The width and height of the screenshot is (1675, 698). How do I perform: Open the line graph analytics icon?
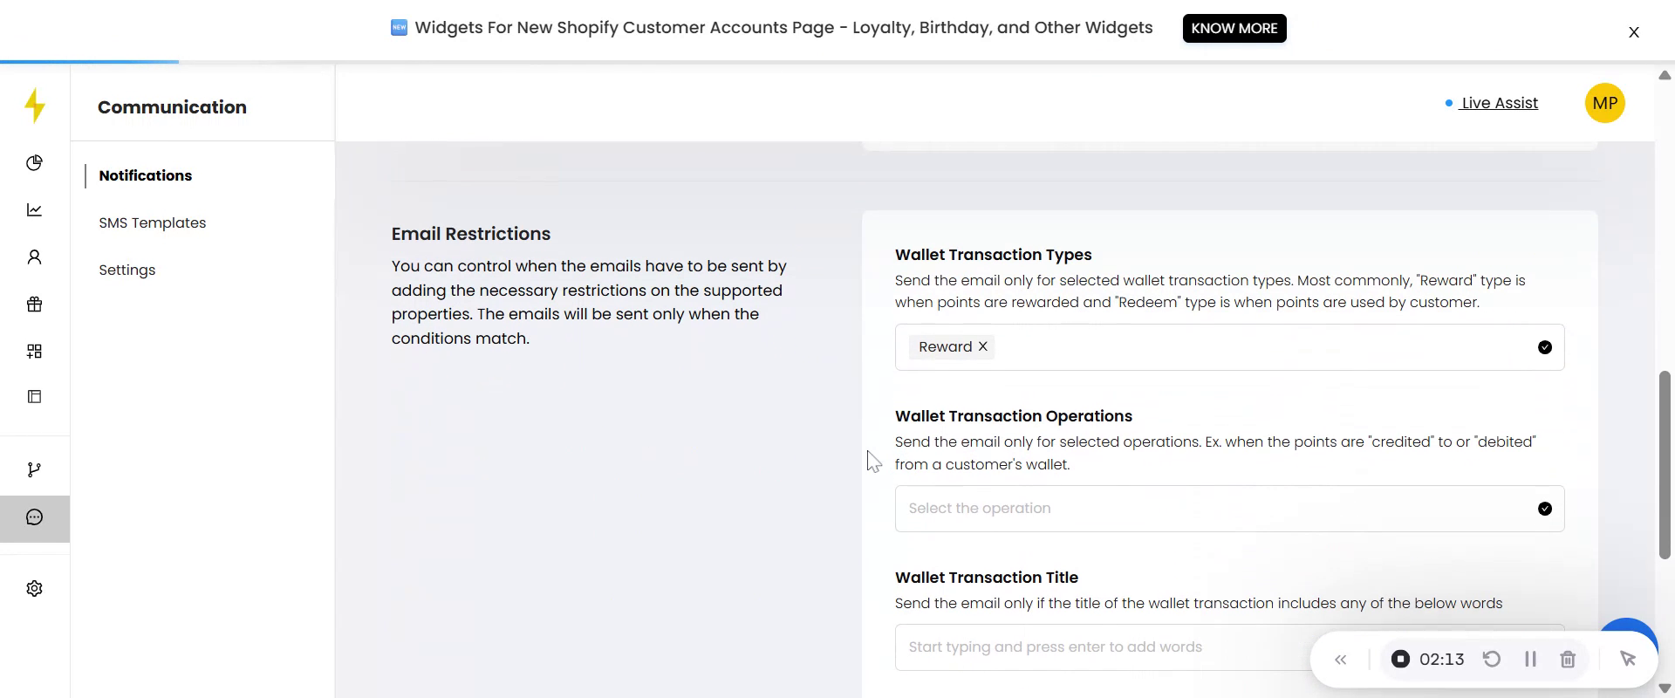tap(35, 210)
